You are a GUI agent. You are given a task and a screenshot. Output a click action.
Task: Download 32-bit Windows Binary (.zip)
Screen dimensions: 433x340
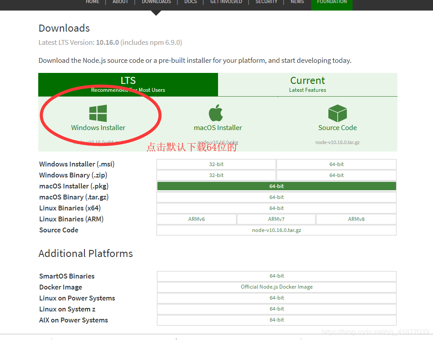tap(216, 175)
